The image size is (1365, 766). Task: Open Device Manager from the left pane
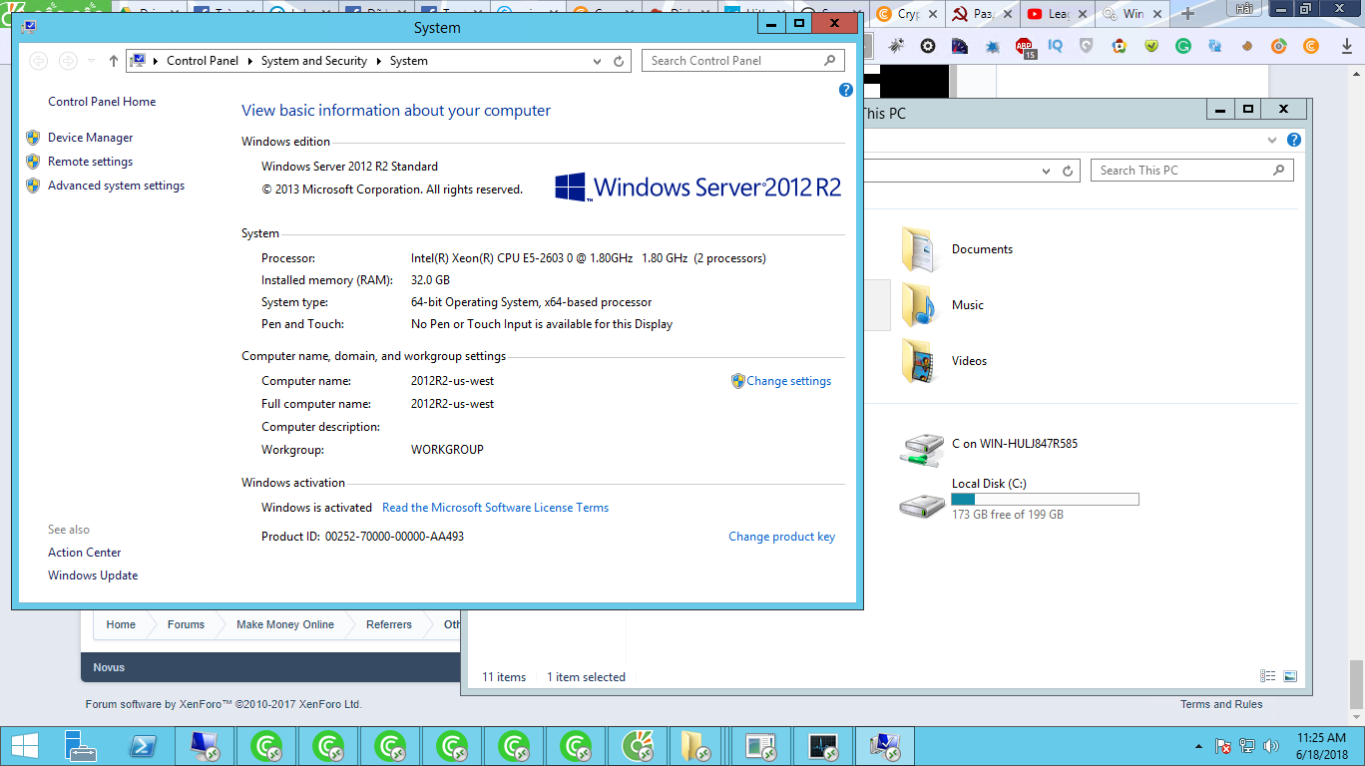90,138
